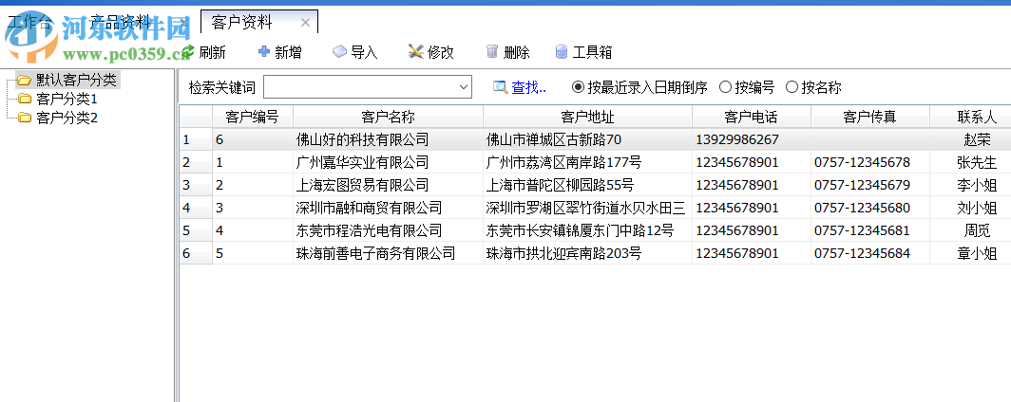Sort by 客户编号 column header

point(252,117)
